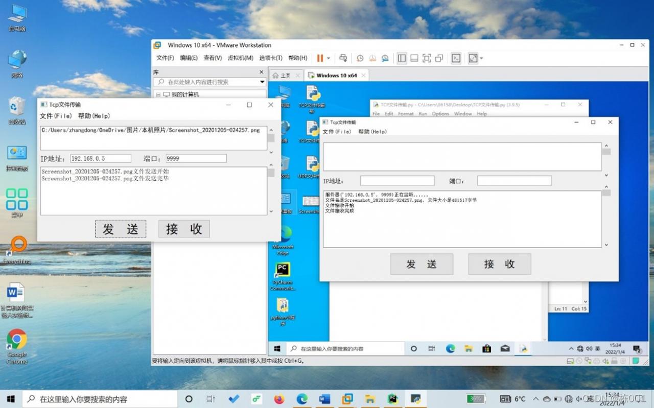Collapse the 我的计算机 tree node
This screenshot has width=654, height=408.
pyautogui.click(x=158, y=94)
